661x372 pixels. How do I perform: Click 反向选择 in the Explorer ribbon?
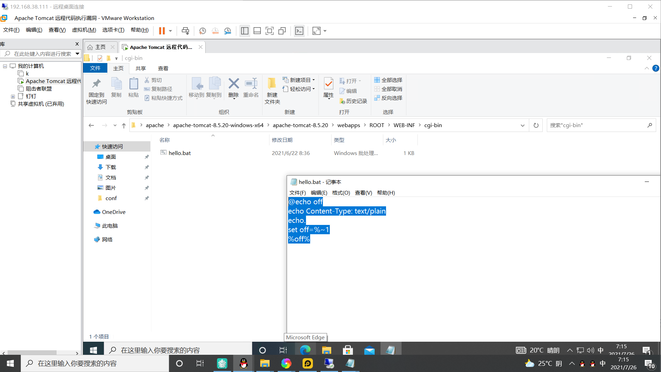coord(388,98)
